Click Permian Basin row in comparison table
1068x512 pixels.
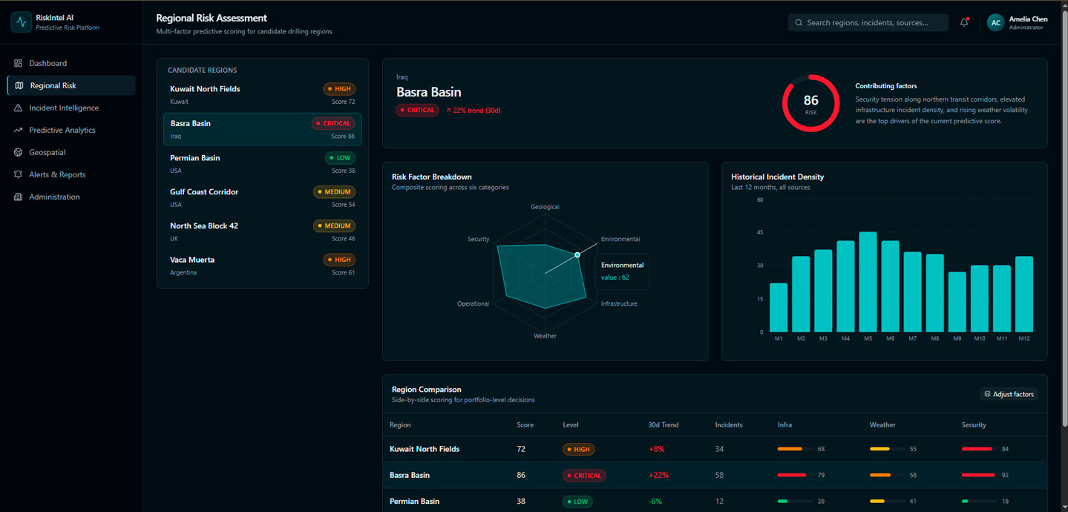click(715, 501)
